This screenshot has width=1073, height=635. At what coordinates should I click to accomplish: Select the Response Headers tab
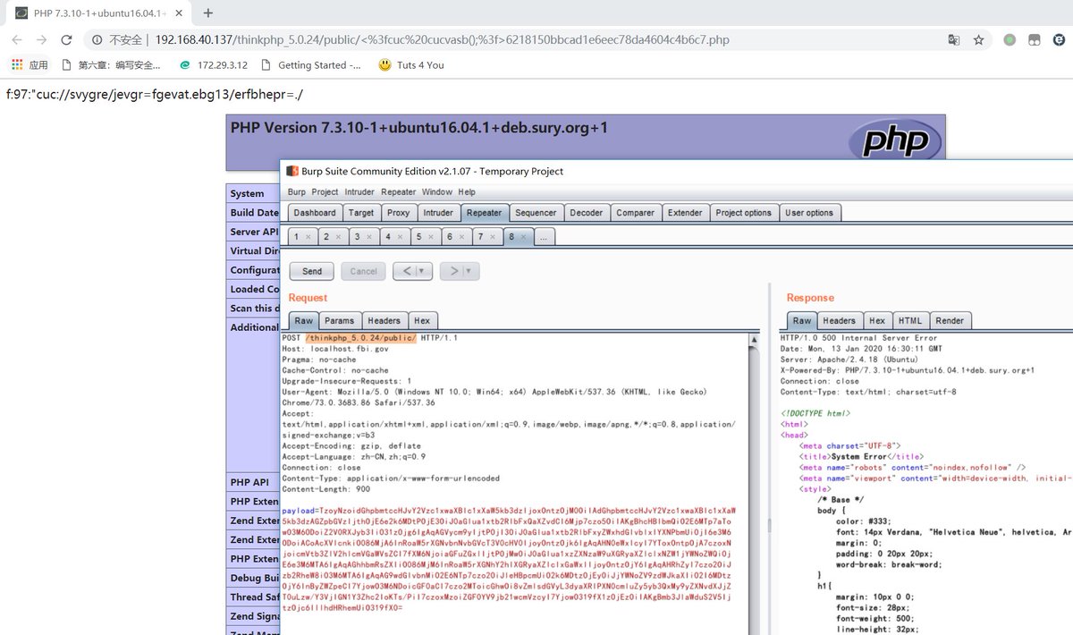click(840, 320)
